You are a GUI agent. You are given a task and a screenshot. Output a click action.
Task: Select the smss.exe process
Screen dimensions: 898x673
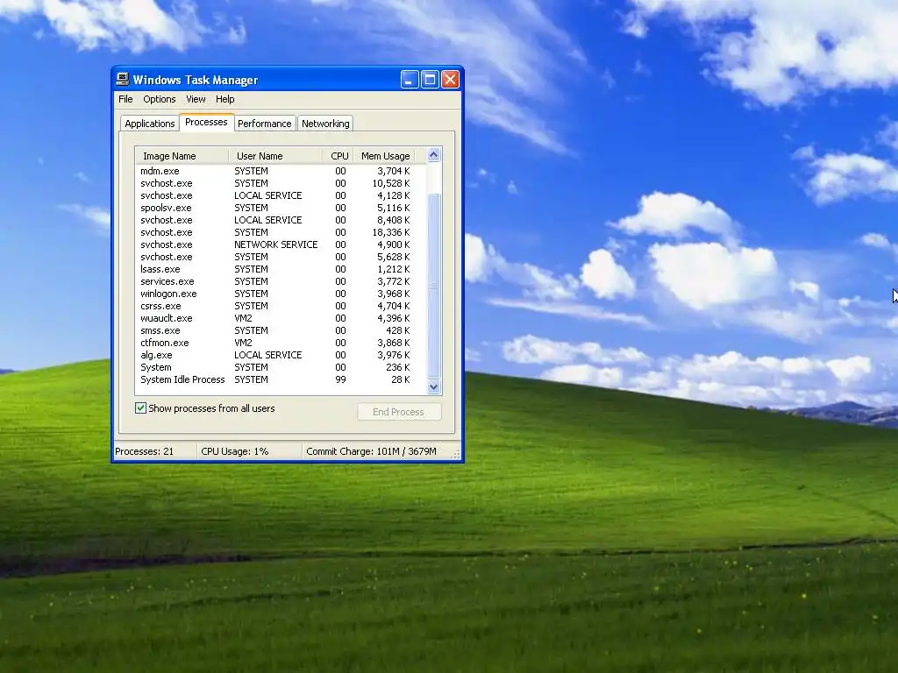coord(281,330)
